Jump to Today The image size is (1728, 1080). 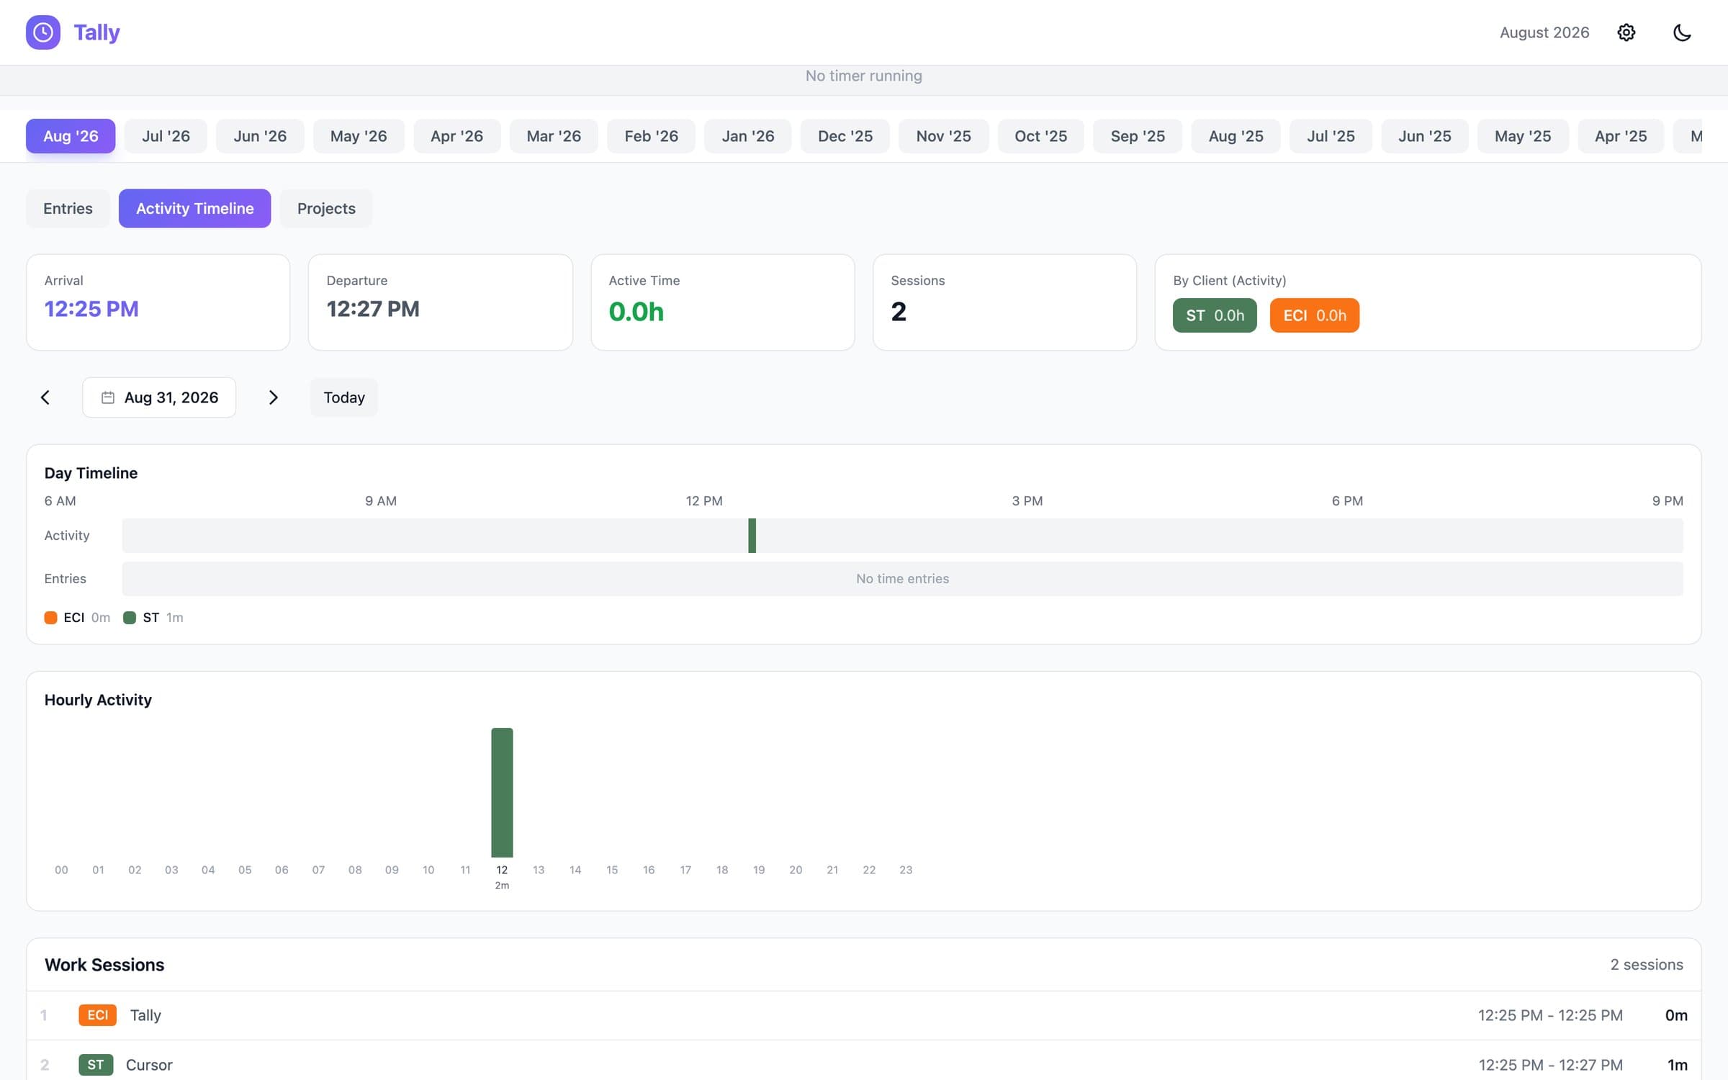pyautogui.click(x=344, y=397)
